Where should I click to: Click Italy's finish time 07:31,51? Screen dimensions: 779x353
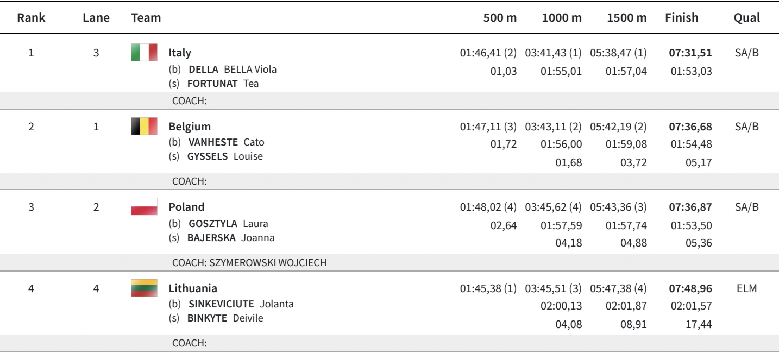click(690, 53)
